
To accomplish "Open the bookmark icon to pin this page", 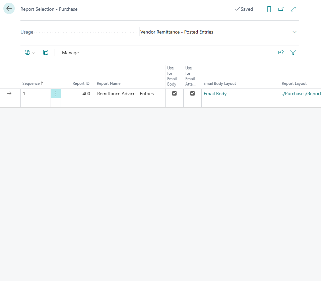I will point(269,9).
